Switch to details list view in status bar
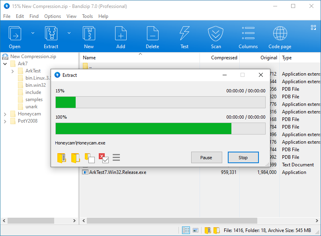Image resolution: width=321 pixels, height=236 pixels. click(186, 230)
